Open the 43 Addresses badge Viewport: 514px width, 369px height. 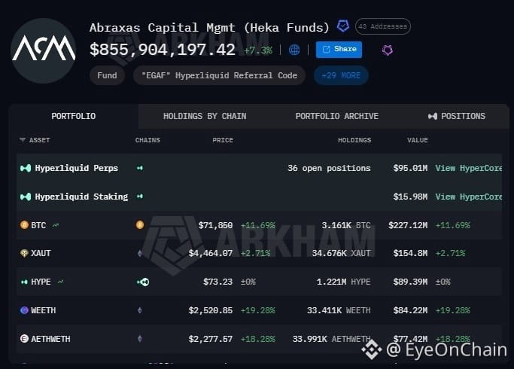382,26
